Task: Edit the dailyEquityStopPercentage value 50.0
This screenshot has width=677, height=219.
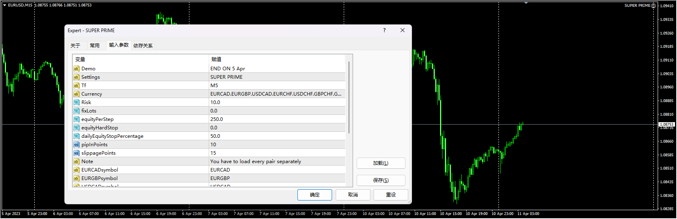Action: 277,136
